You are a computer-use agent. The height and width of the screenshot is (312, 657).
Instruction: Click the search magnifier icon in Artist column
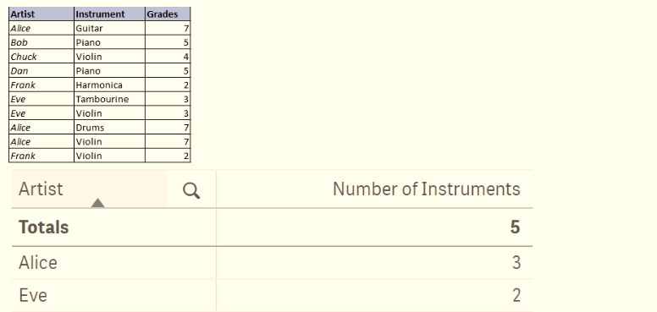[191, 191]
